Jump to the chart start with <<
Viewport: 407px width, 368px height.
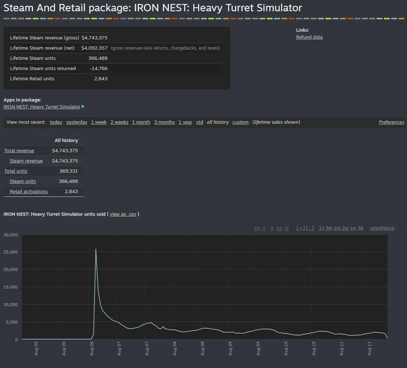pyautogui.click(x=257, y=228)
